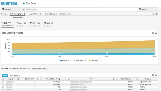Click the info icon next to Blended Rank
Screen dimensions: 161x91
(38, 79)
